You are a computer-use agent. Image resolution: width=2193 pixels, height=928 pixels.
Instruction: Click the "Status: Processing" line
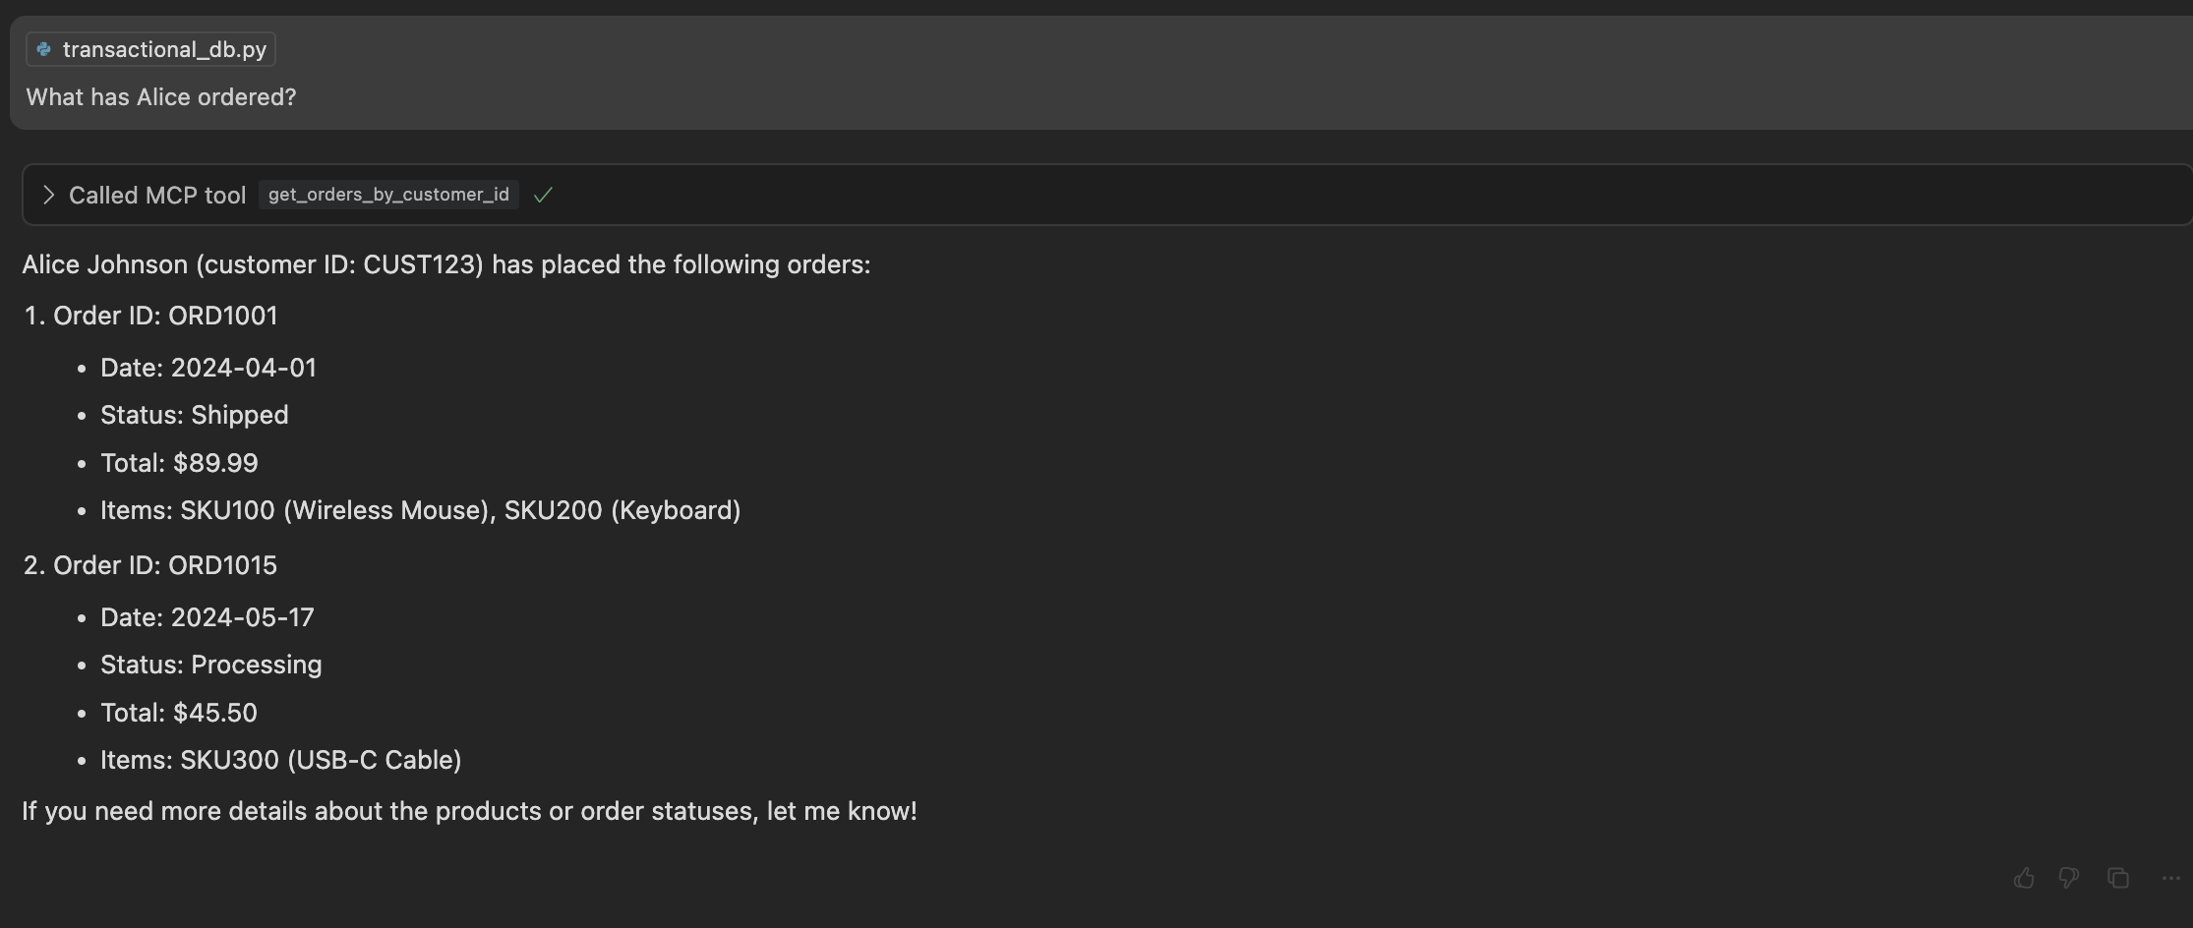210,665
